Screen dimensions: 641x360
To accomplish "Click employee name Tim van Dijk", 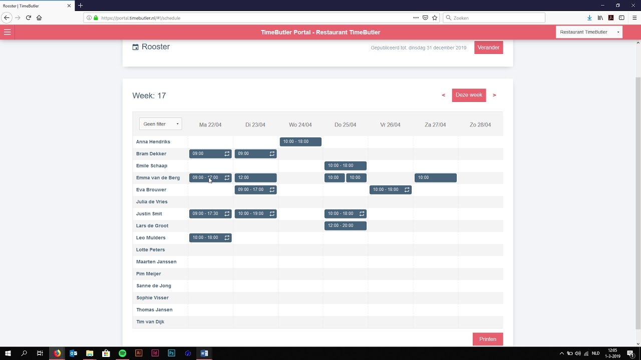I will point(150,321).
